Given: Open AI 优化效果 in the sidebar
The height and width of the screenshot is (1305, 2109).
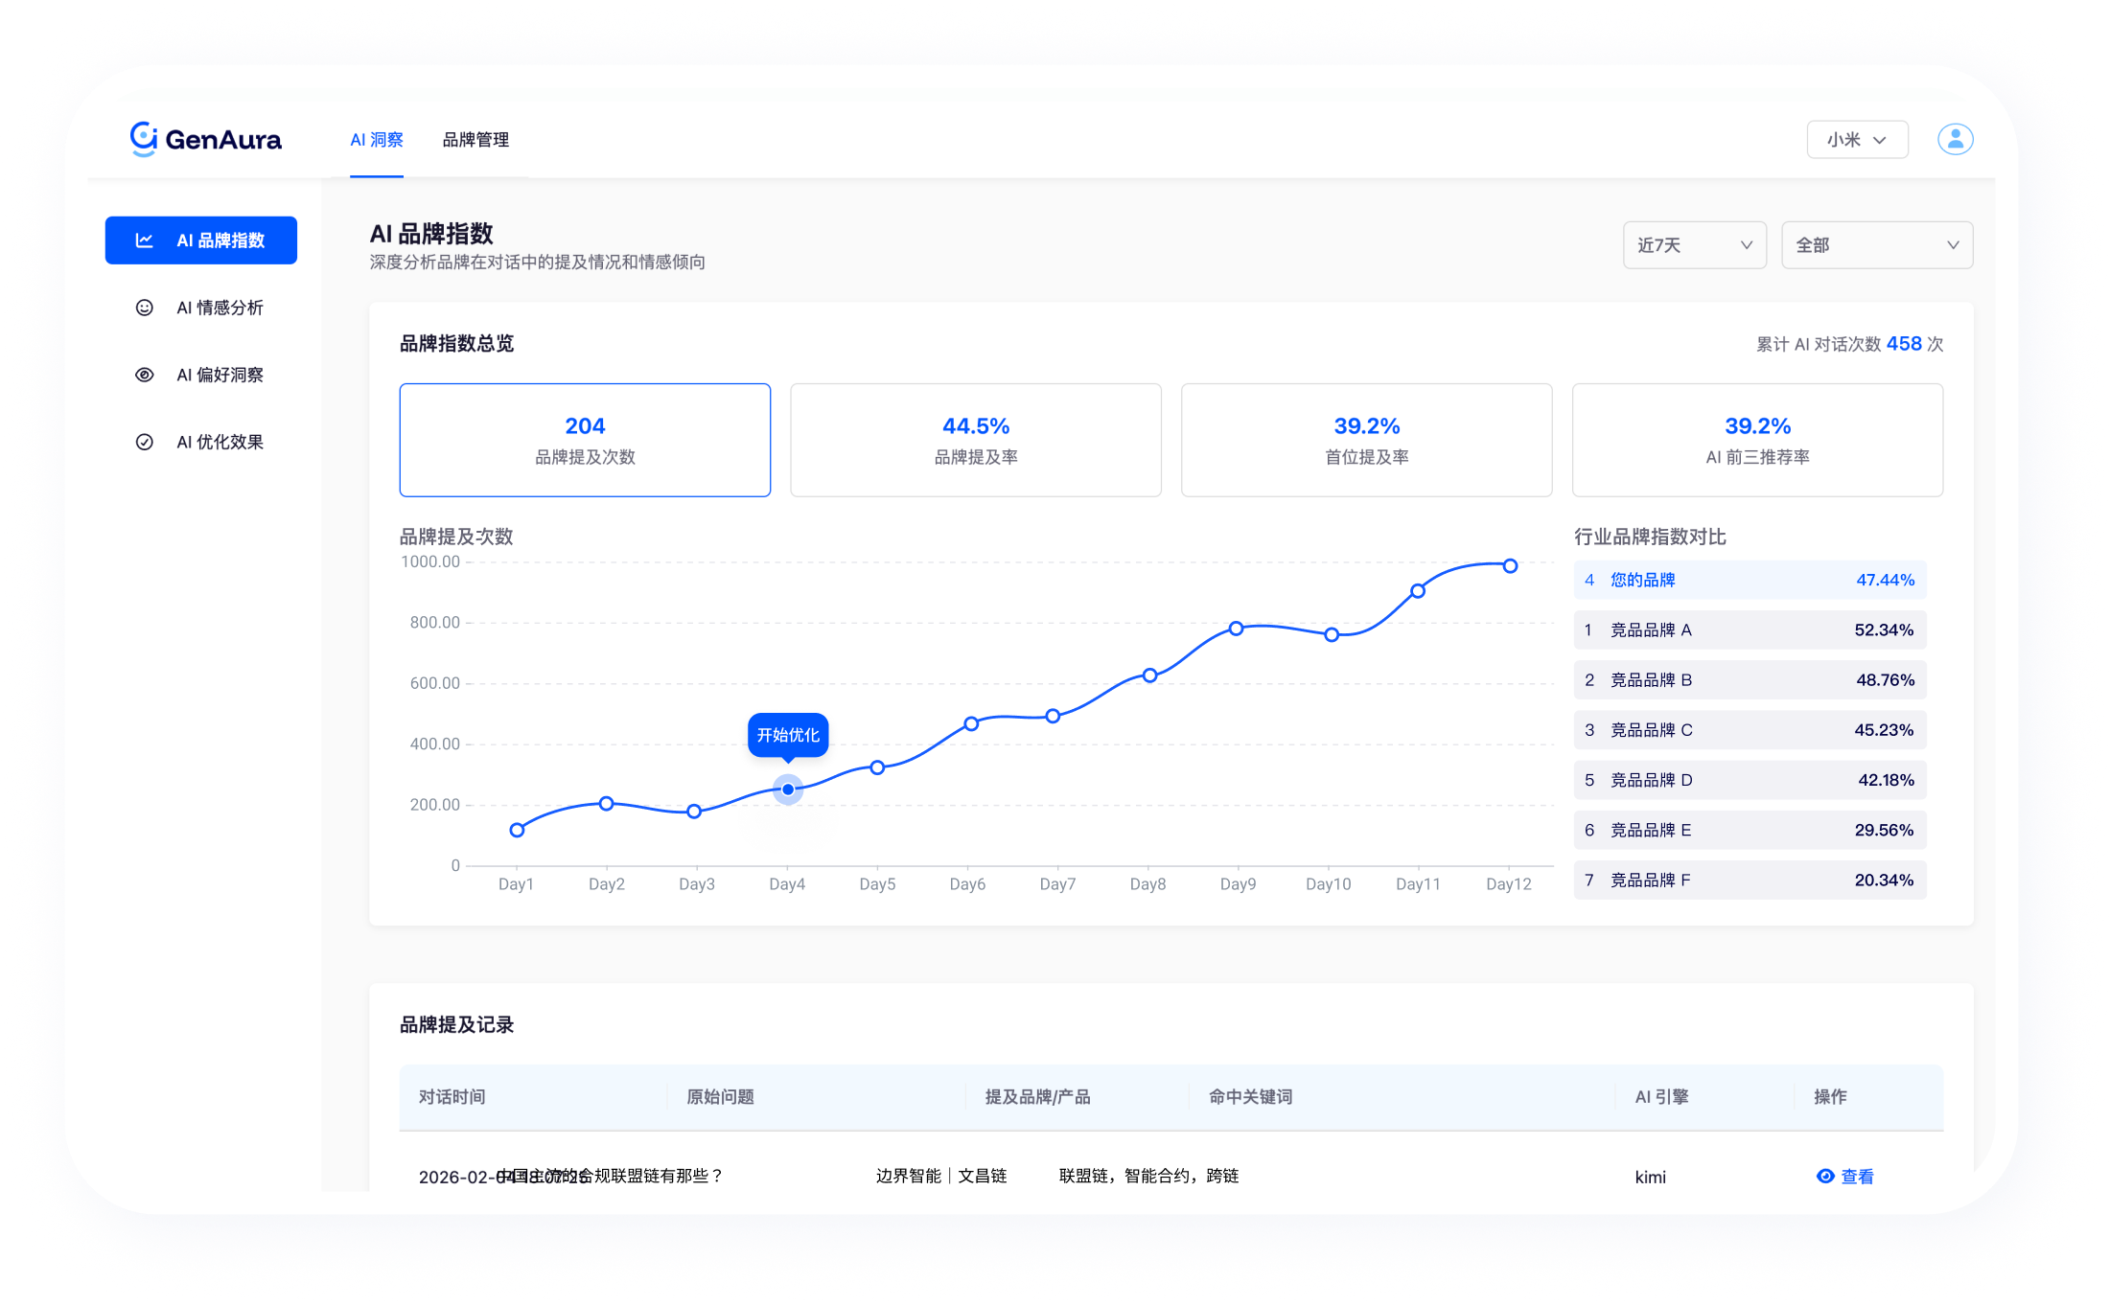Looking at the screenshot, I should [x=201, y=442].
